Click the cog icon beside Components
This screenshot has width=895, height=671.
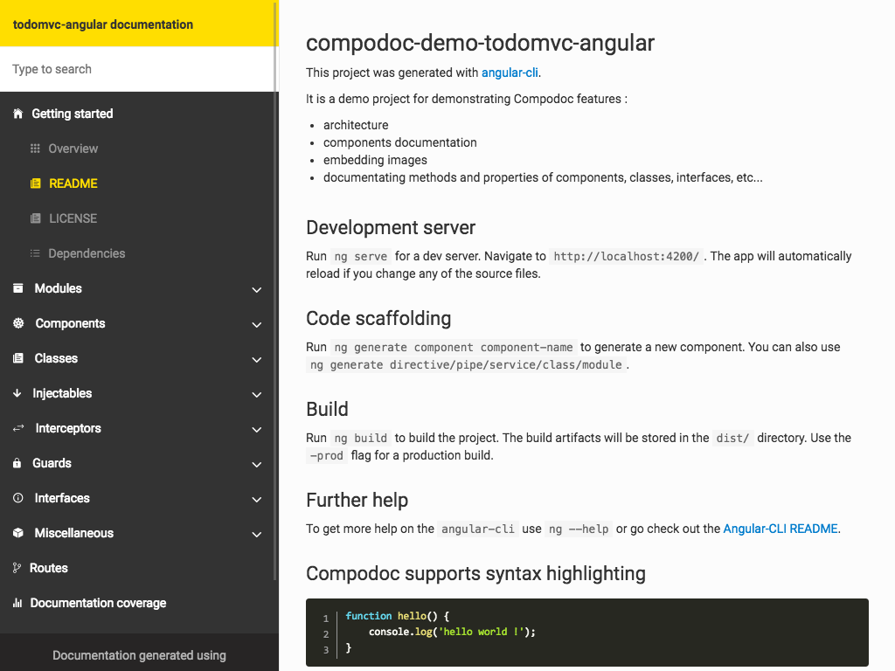[x=18, y=323]
